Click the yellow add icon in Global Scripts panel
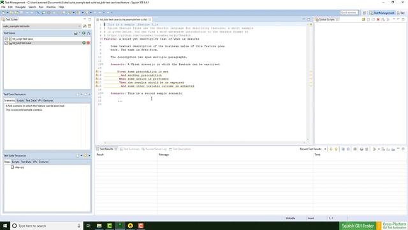The image size is (408, 230). [x=363, y=20]
